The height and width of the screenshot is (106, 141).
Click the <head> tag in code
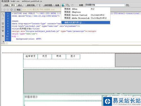pos(15,21)
